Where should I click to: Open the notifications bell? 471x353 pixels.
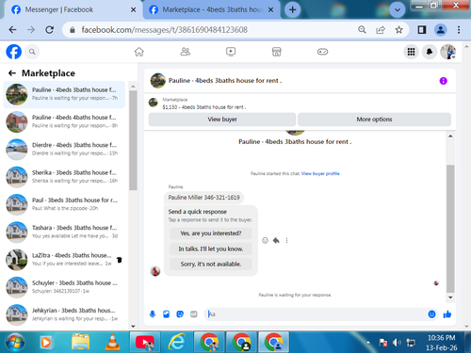click(430, 52)
